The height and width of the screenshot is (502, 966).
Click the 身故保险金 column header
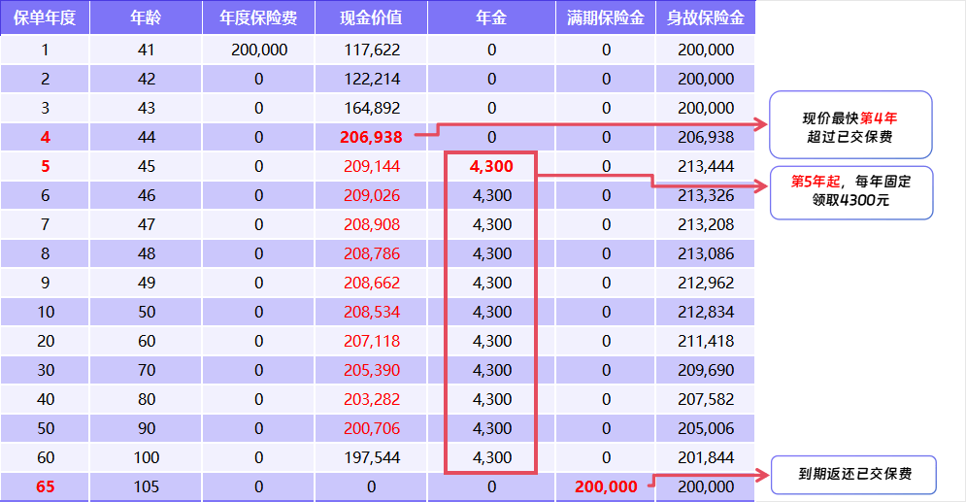pos(706,17)
